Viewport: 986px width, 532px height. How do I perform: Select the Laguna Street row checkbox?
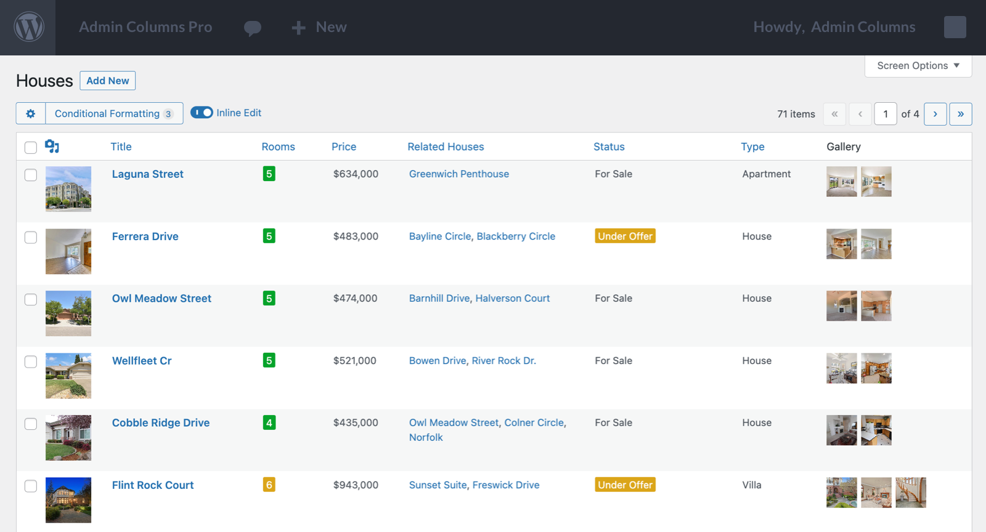coord(31,175)
